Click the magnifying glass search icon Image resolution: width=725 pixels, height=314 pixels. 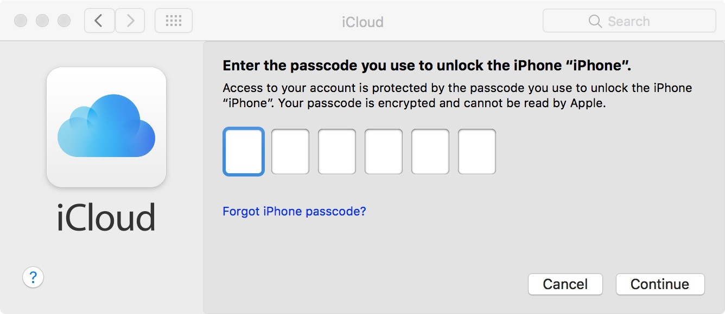[x=595, y=22]
